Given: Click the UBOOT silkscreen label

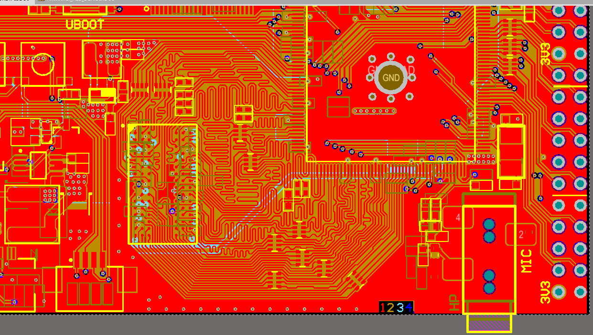Looking at the screenshot, I should tap(84, 24).
